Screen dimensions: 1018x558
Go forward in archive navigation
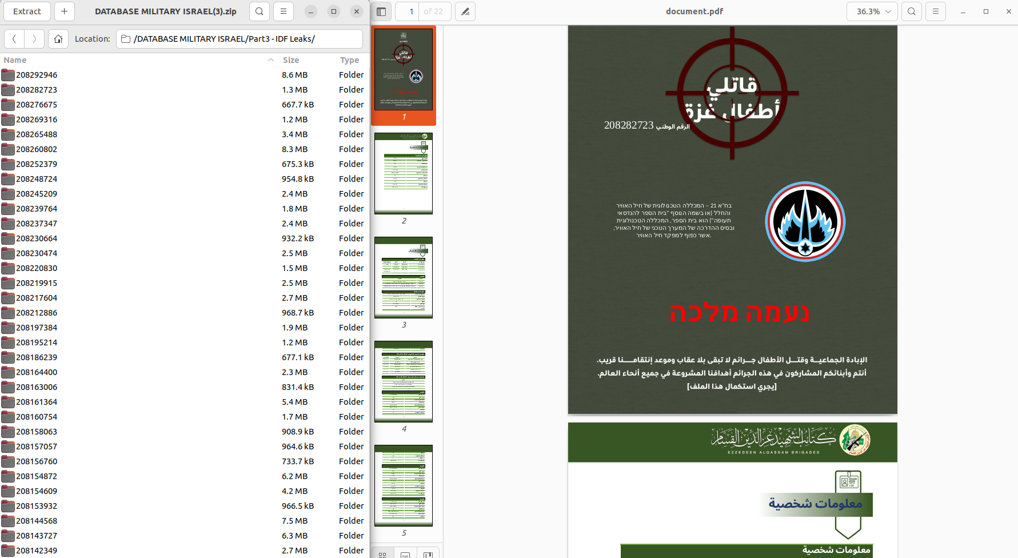(34, 39)
